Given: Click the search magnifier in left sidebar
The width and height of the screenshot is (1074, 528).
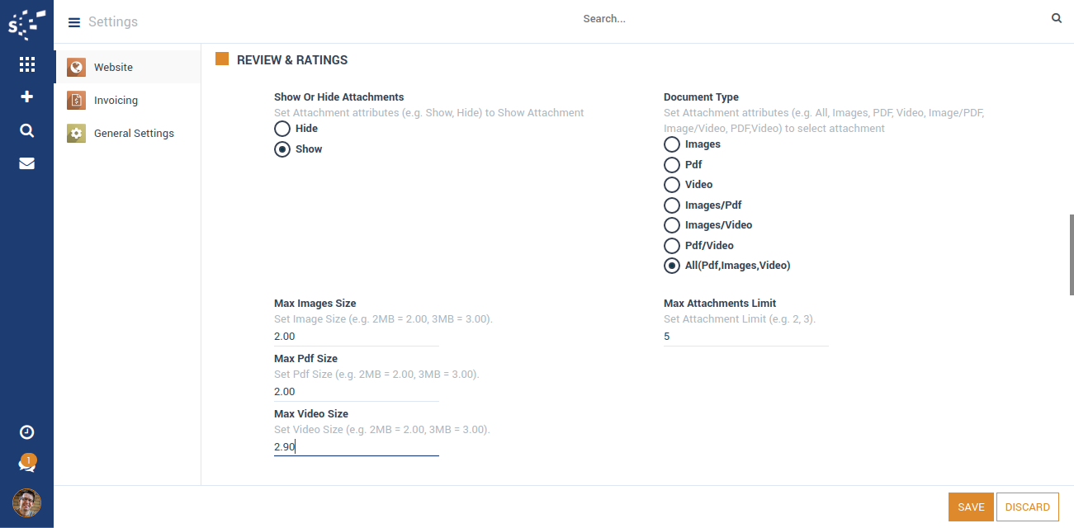Looking at the screenshot, I should [x=26, y=130].
